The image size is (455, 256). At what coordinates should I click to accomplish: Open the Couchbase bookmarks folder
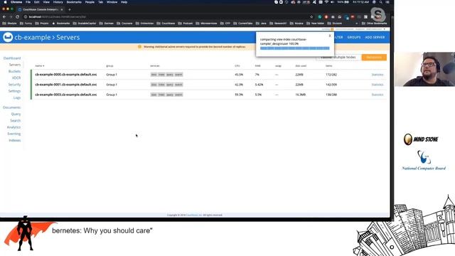pos(166,23)
